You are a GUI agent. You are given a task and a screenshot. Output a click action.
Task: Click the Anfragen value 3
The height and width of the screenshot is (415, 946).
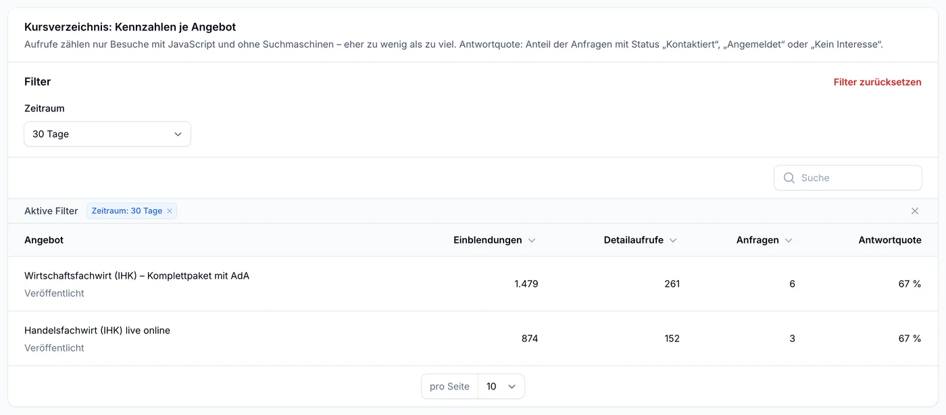792,339
